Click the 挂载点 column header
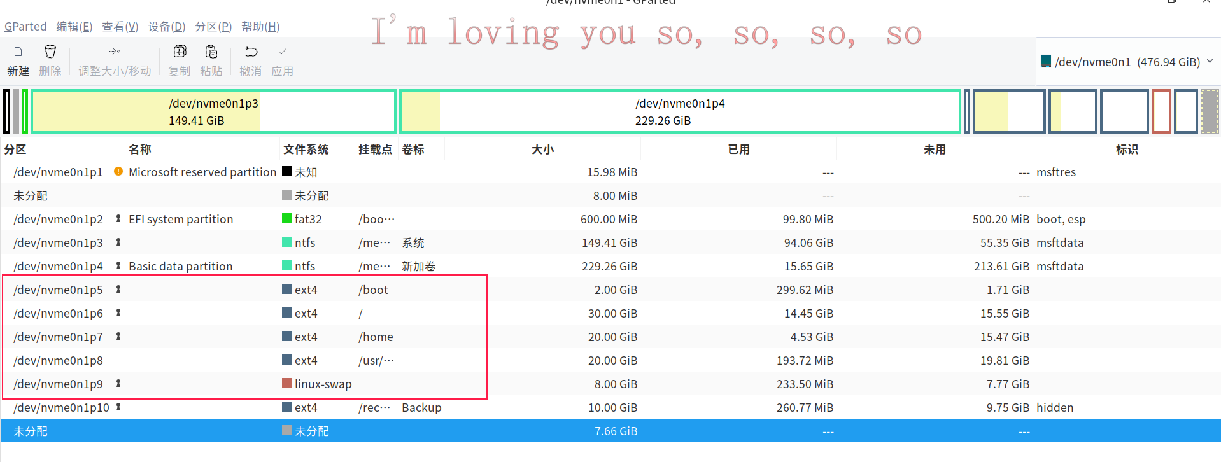 pyautogui.click(x=376, y=150)
